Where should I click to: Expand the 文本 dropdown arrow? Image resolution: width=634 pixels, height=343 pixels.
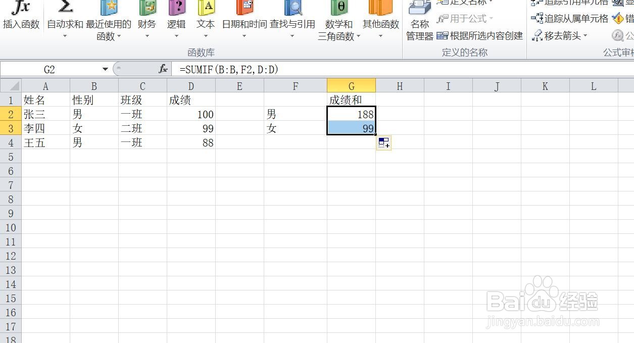click(206, 36)
